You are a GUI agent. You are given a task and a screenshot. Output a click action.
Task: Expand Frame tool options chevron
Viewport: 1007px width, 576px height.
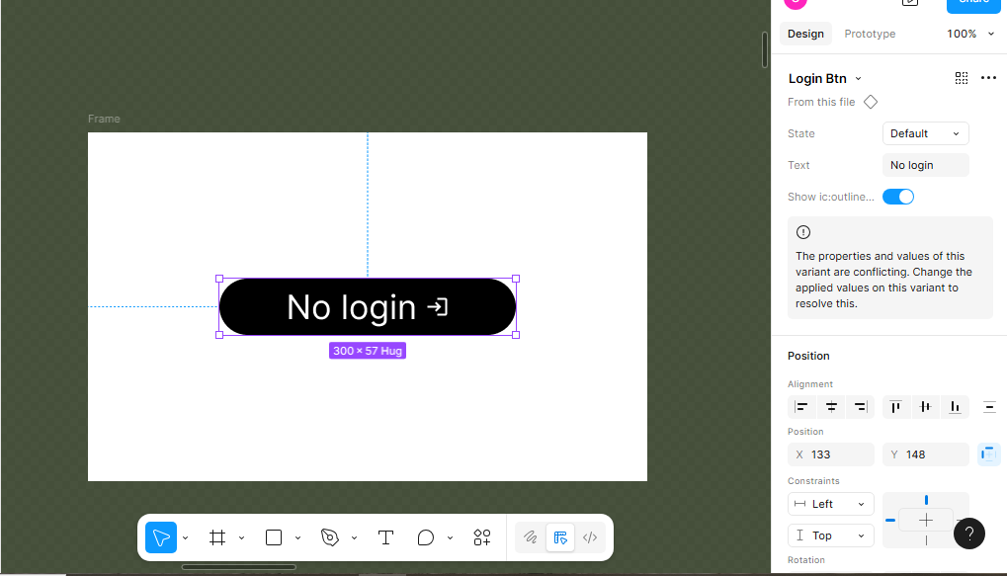(241, 538)
